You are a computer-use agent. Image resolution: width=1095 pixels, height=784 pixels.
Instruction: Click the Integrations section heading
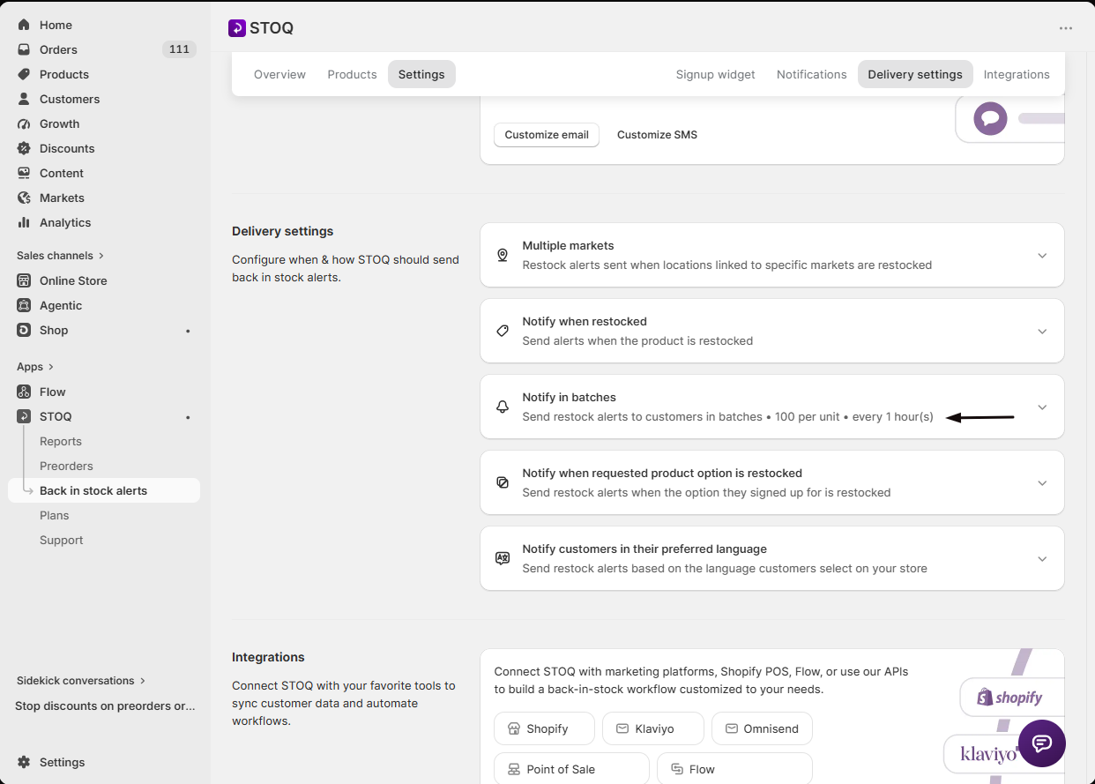(268, 657)
